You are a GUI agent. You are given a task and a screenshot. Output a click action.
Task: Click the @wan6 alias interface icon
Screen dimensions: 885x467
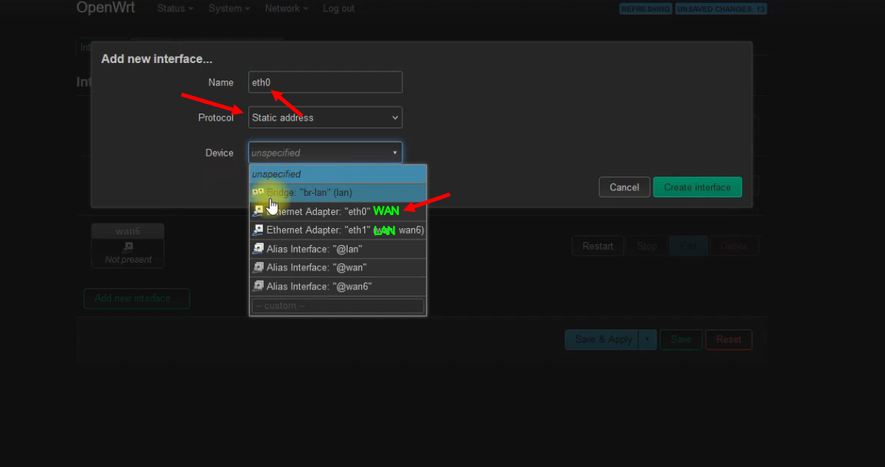coord(258,286)
